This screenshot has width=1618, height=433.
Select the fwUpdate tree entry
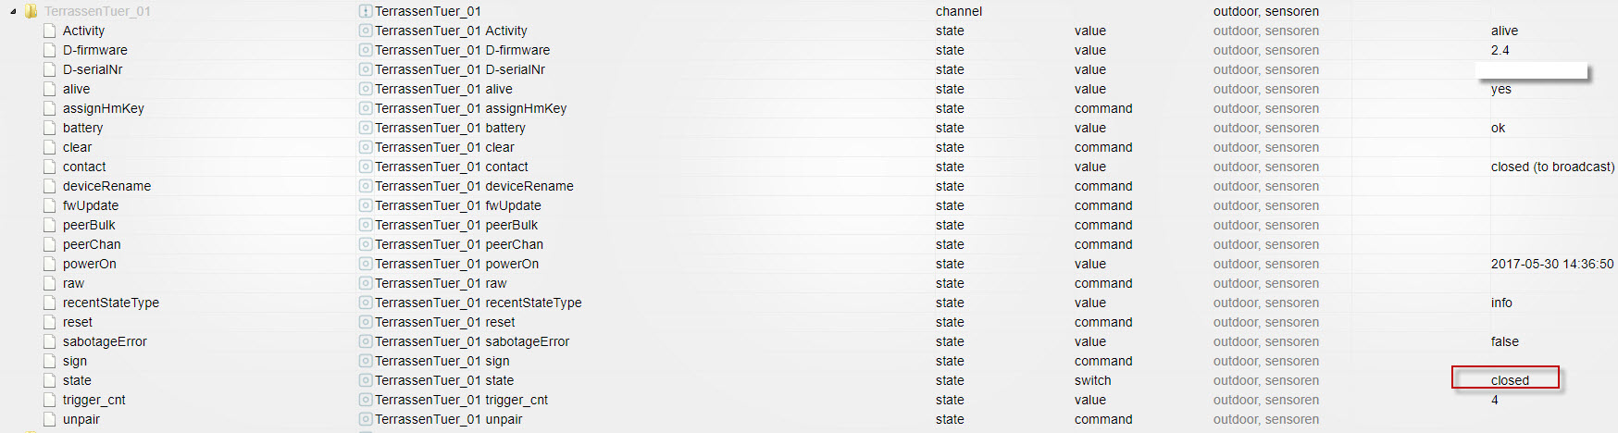tap(91, 206)
